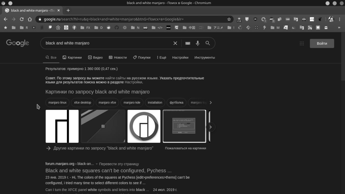Open the FX bookmarks folder

(x=85, y=28)
